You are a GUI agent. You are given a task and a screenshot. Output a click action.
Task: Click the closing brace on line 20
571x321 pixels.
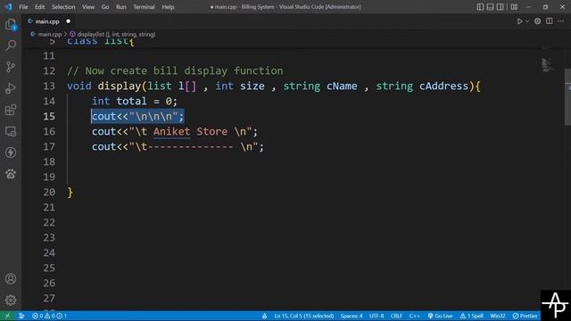click(70, 193)
